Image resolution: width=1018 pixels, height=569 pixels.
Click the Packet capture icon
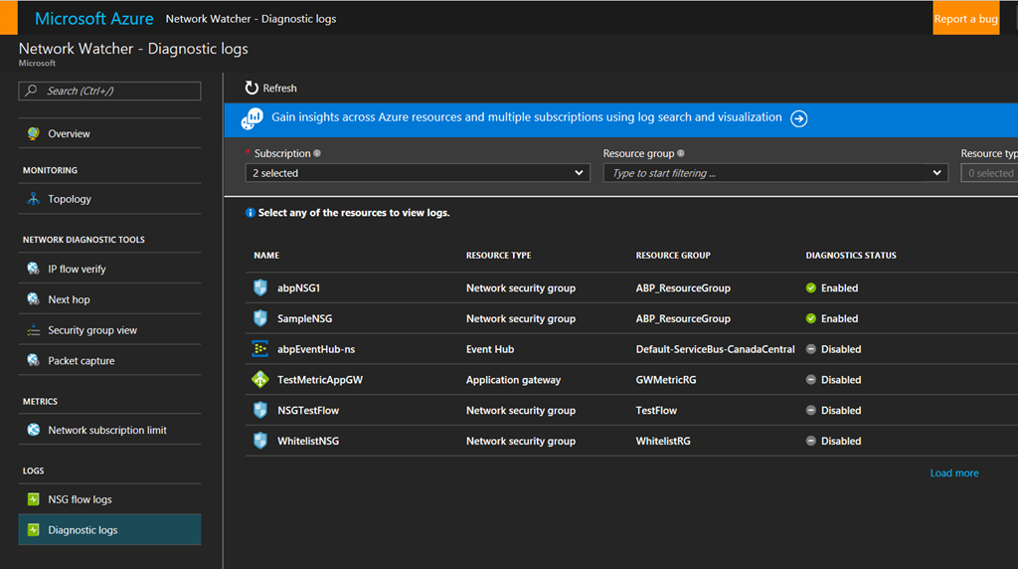33,360
